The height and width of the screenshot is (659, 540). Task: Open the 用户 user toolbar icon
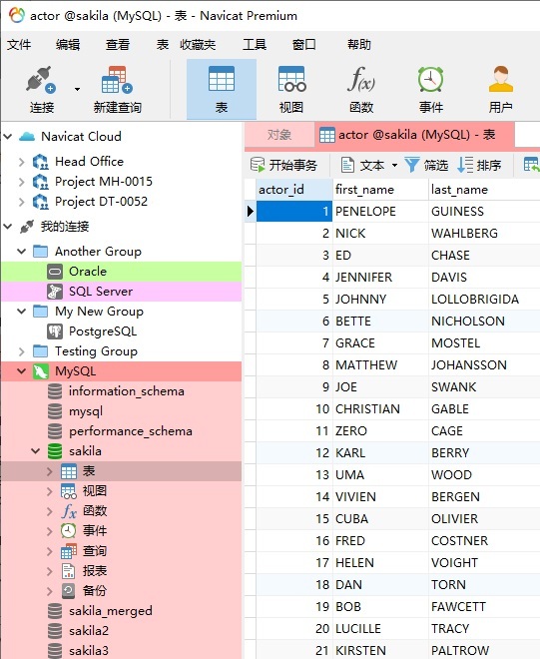pyautogui.click(x=500, y=80)
